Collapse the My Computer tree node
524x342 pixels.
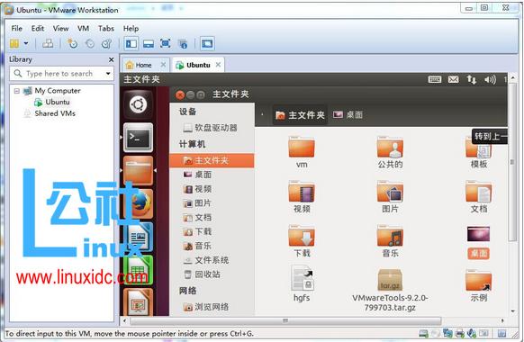(17, 91)
